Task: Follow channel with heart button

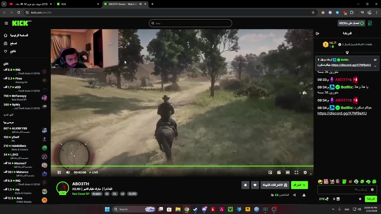Action: [x=255, y=185]
